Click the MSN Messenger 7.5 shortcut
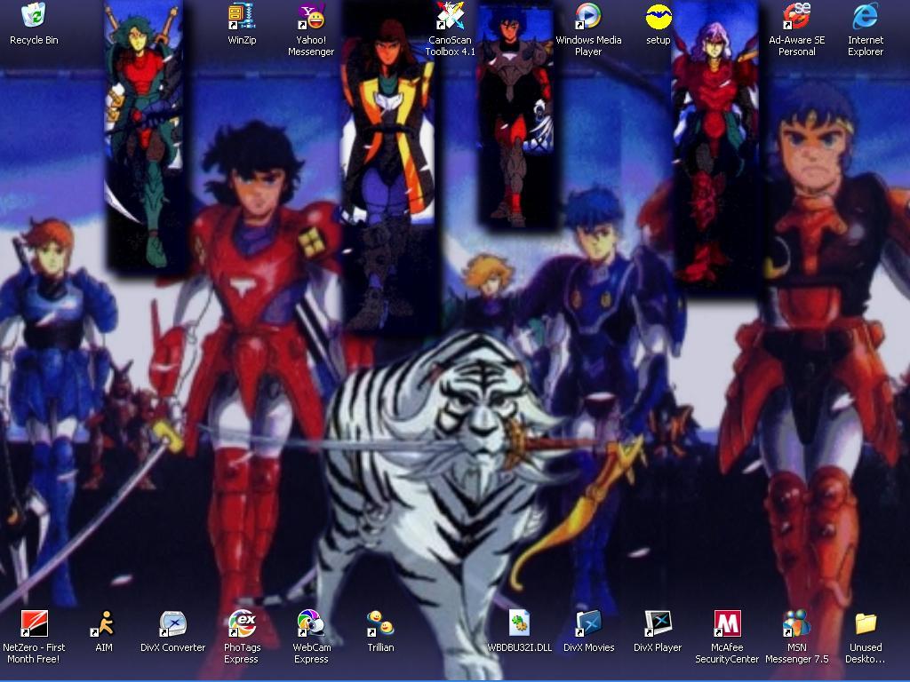This screenshot has height=682, width=910. click(x=796, y=623)
